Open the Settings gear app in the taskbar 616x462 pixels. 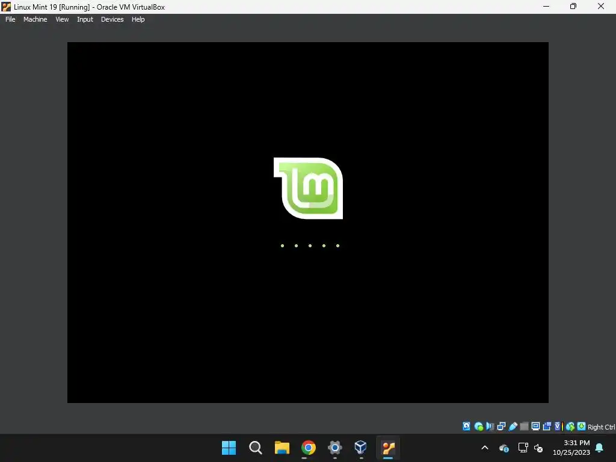click(x=334, y=448)
